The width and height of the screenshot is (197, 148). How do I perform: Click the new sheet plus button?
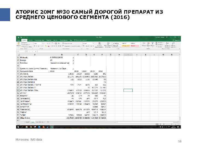pos(48,122)
